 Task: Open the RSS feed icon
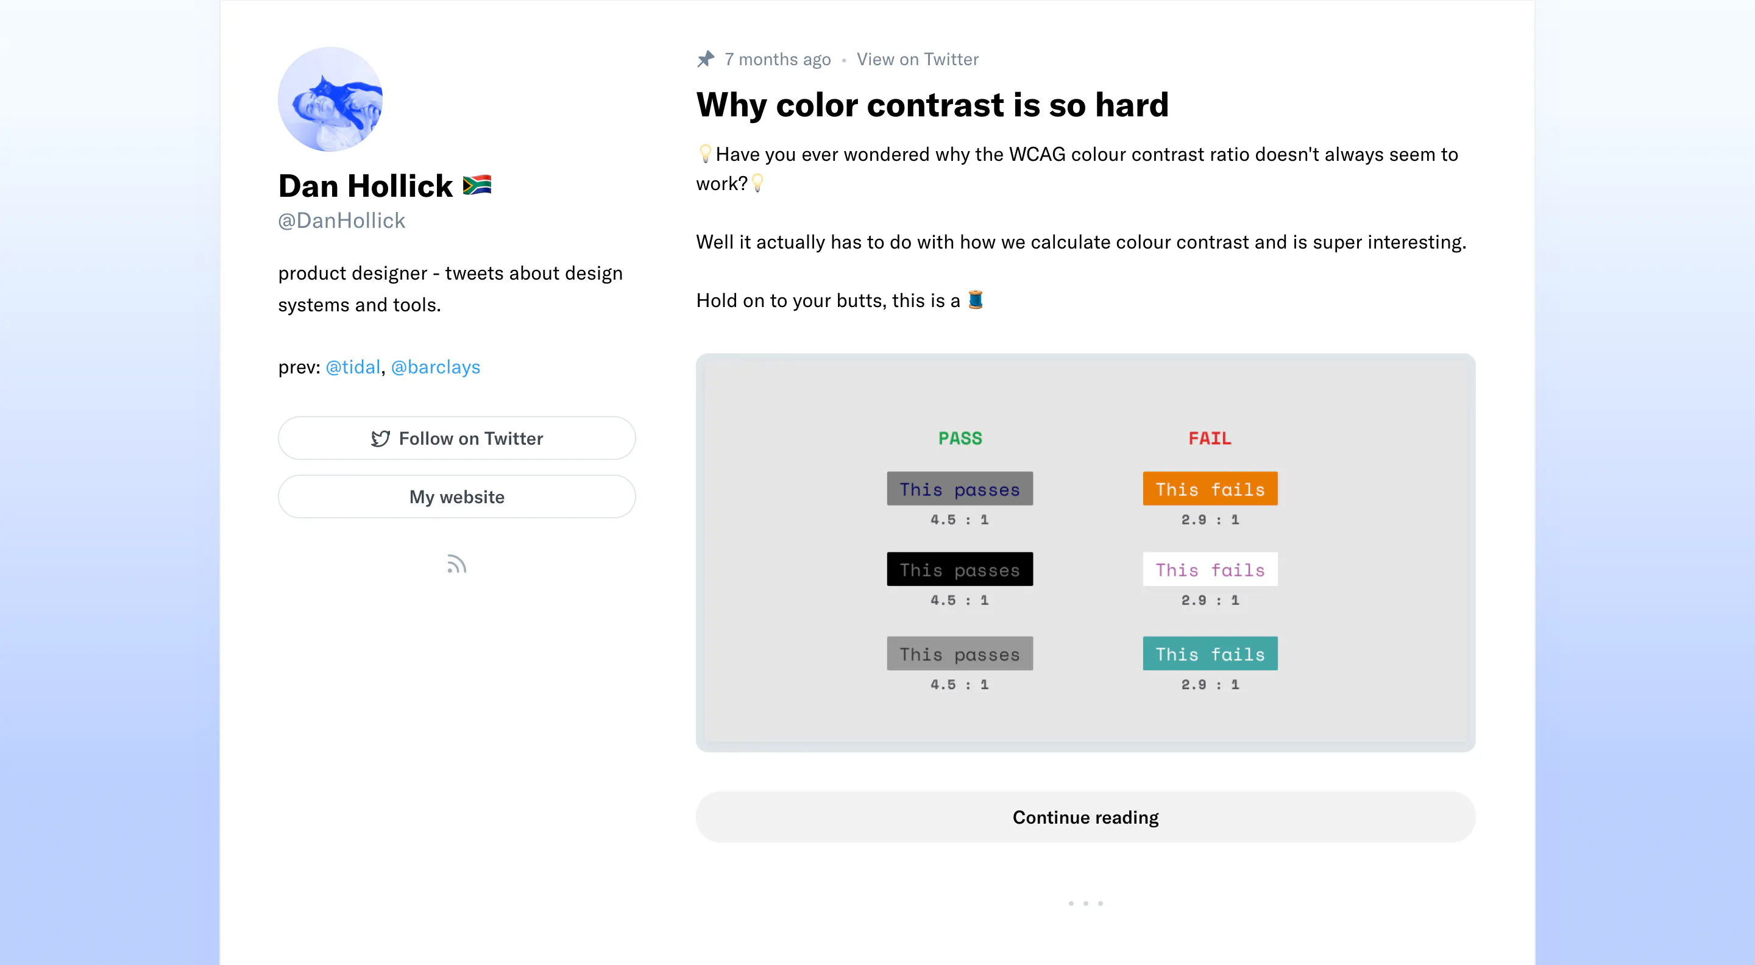coord(456,564)
